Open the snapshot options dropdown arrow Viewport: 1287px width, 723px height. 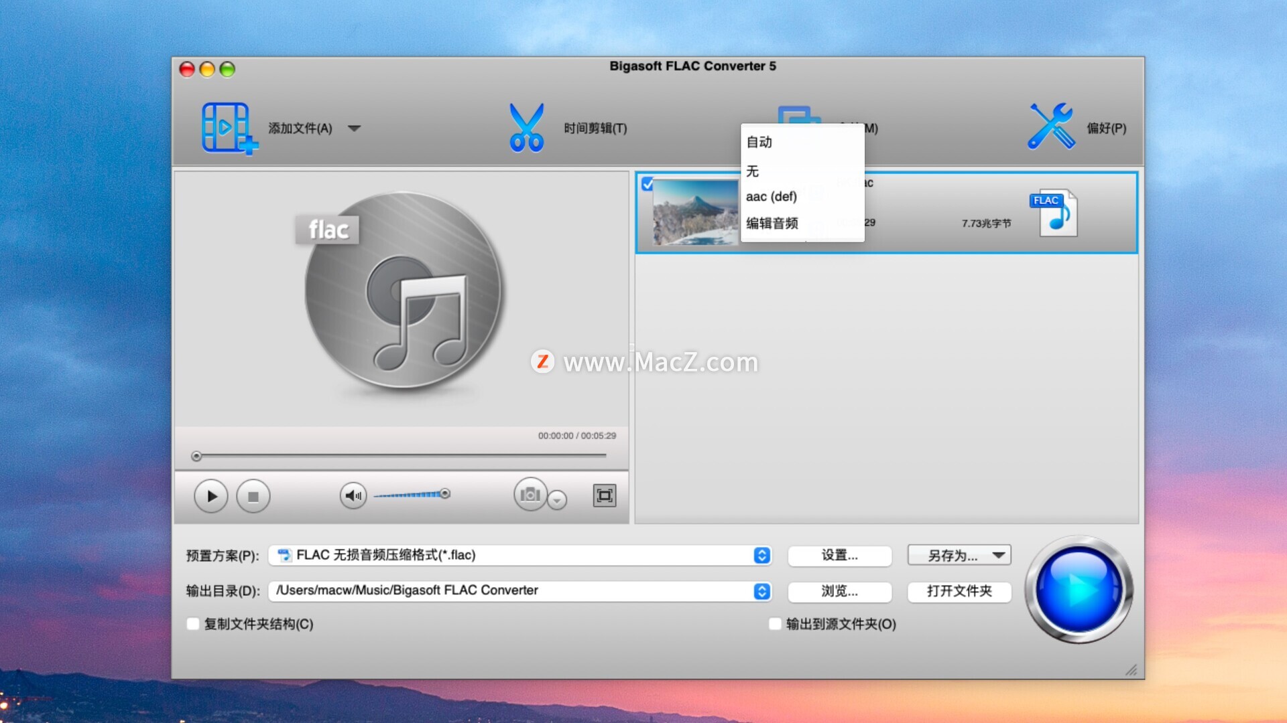557,499
